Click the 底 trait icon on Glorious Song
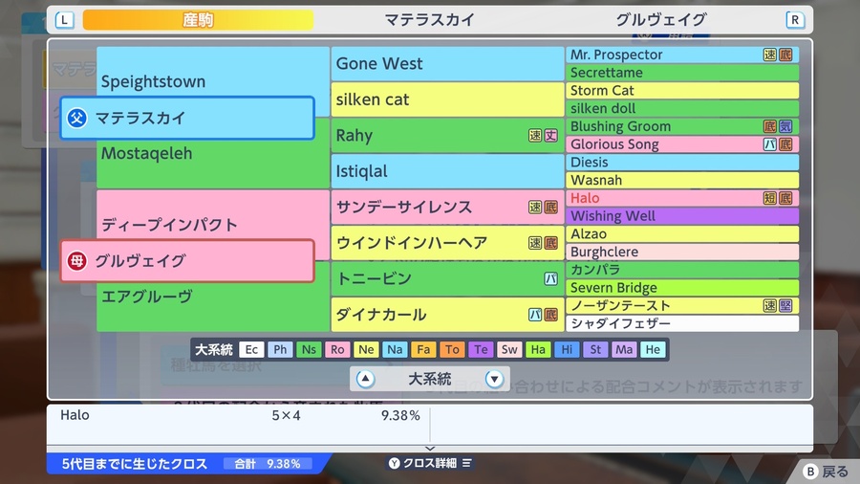Screen dimensions: 860x484 point(785,144)
